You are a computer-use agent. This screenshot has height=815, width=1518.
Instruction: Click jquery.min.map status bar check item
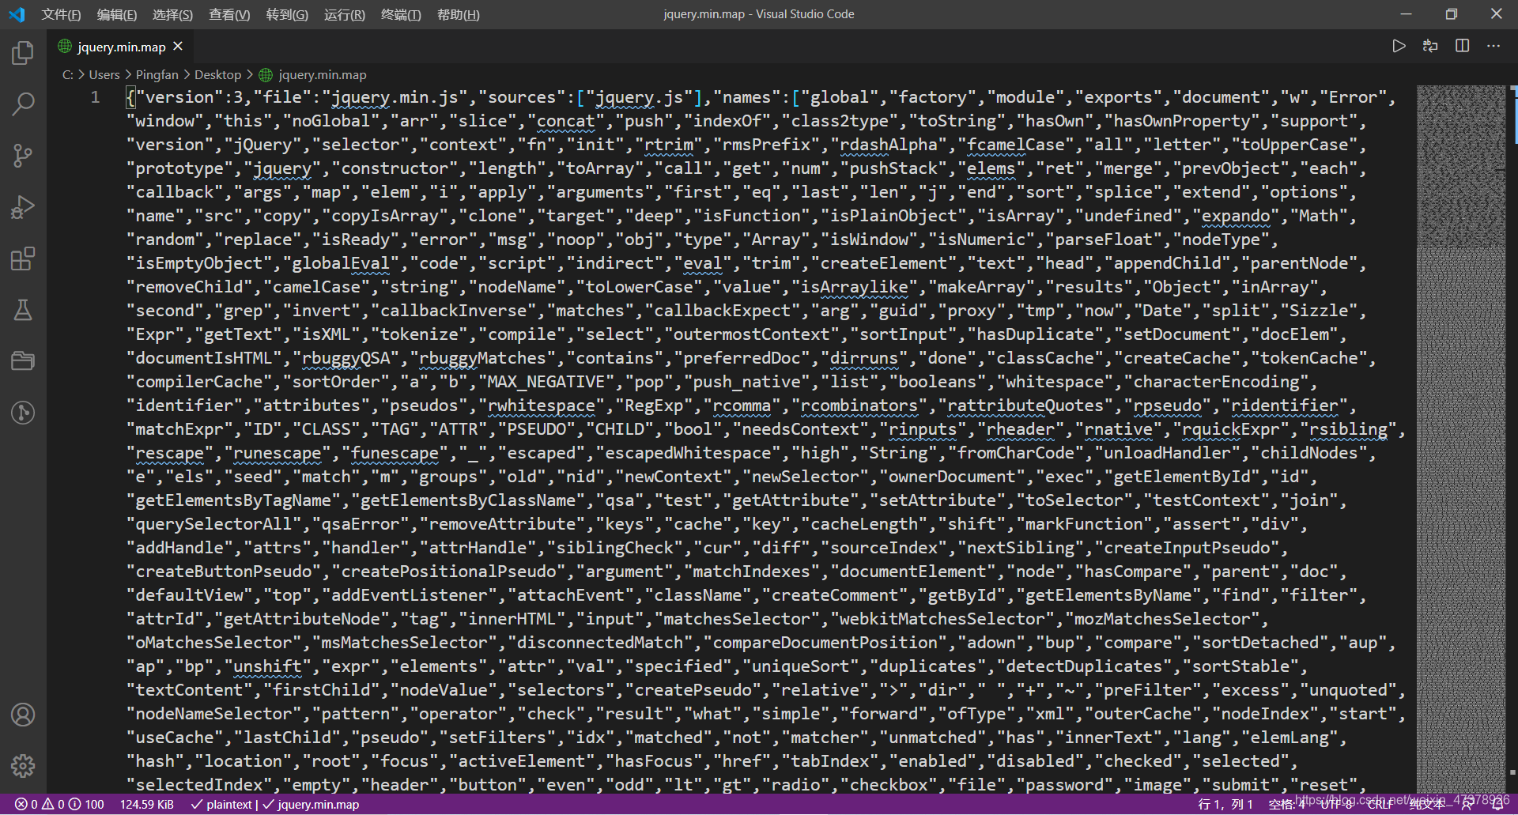pos(311,804)
